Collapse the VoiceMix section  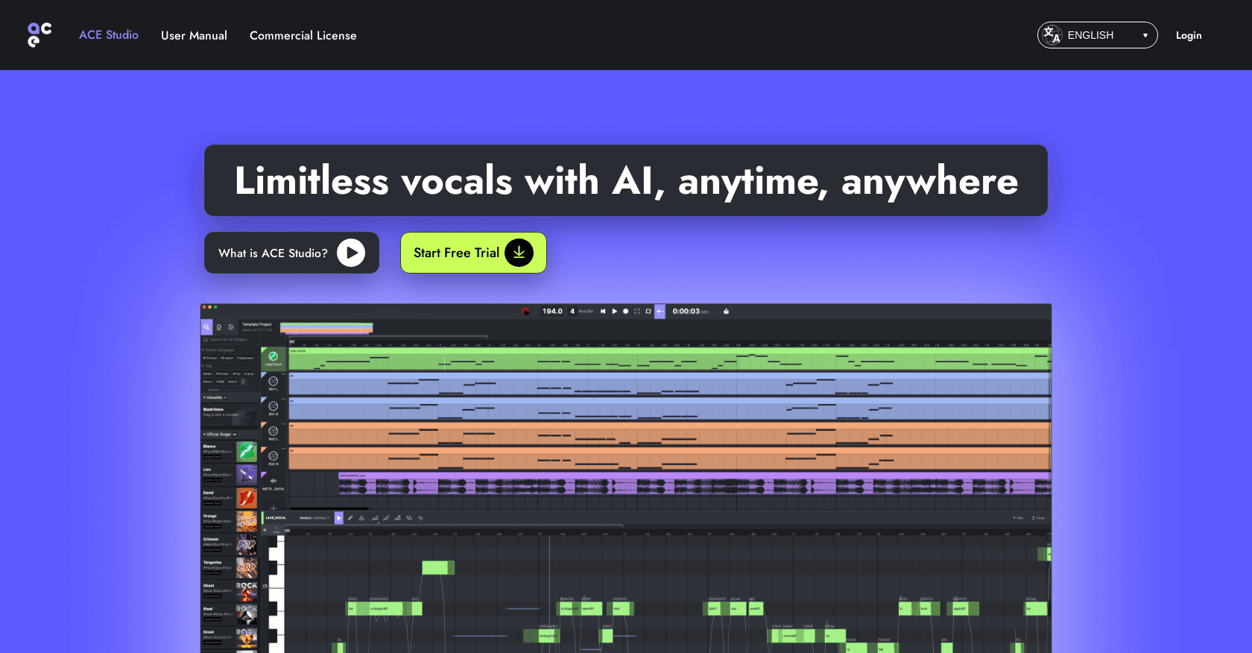[205, 397]
